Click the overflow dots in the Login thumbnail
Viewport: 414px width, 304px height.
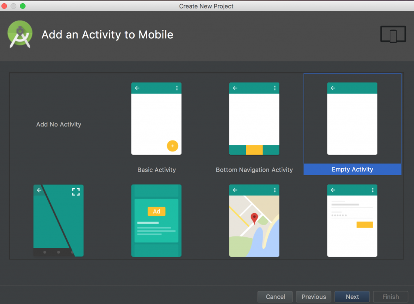[373, 190]
